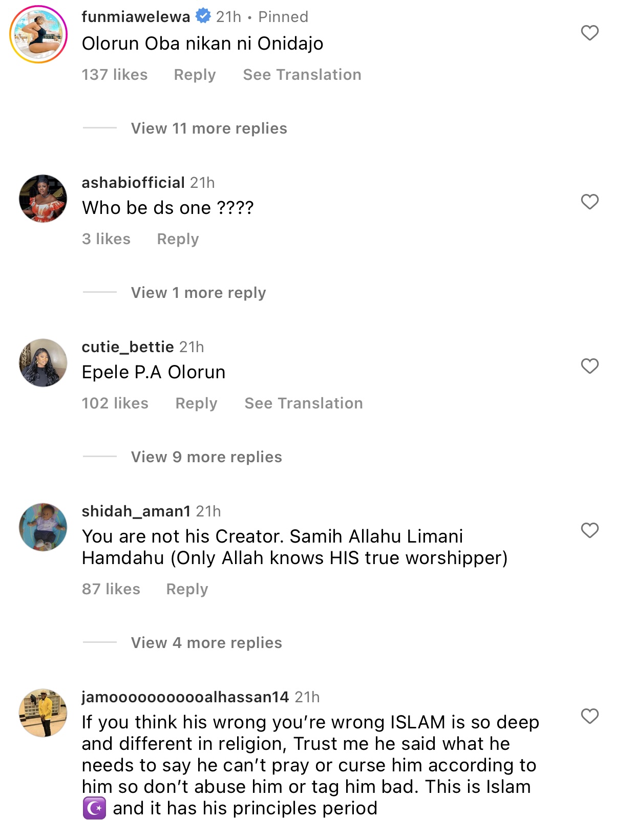636x820 pixels.
Task: Tap funmiawelewa's verified badge
Action: click(x=203, y=16)
